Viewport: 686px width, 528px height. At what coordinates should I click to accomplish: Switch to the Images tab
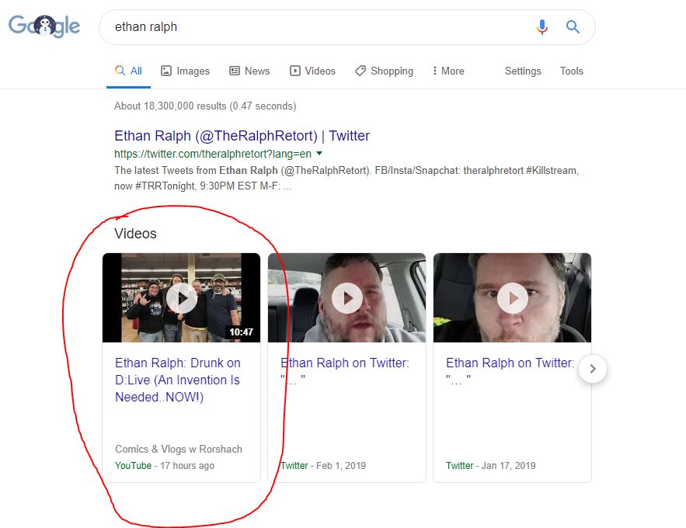(185, 71)
